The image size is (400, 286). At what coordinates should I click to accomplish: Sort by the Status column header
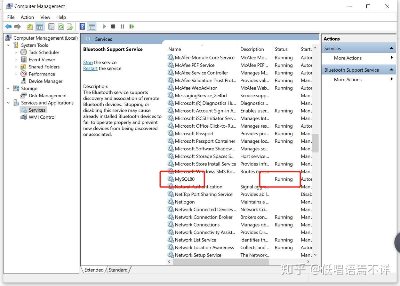285,49
